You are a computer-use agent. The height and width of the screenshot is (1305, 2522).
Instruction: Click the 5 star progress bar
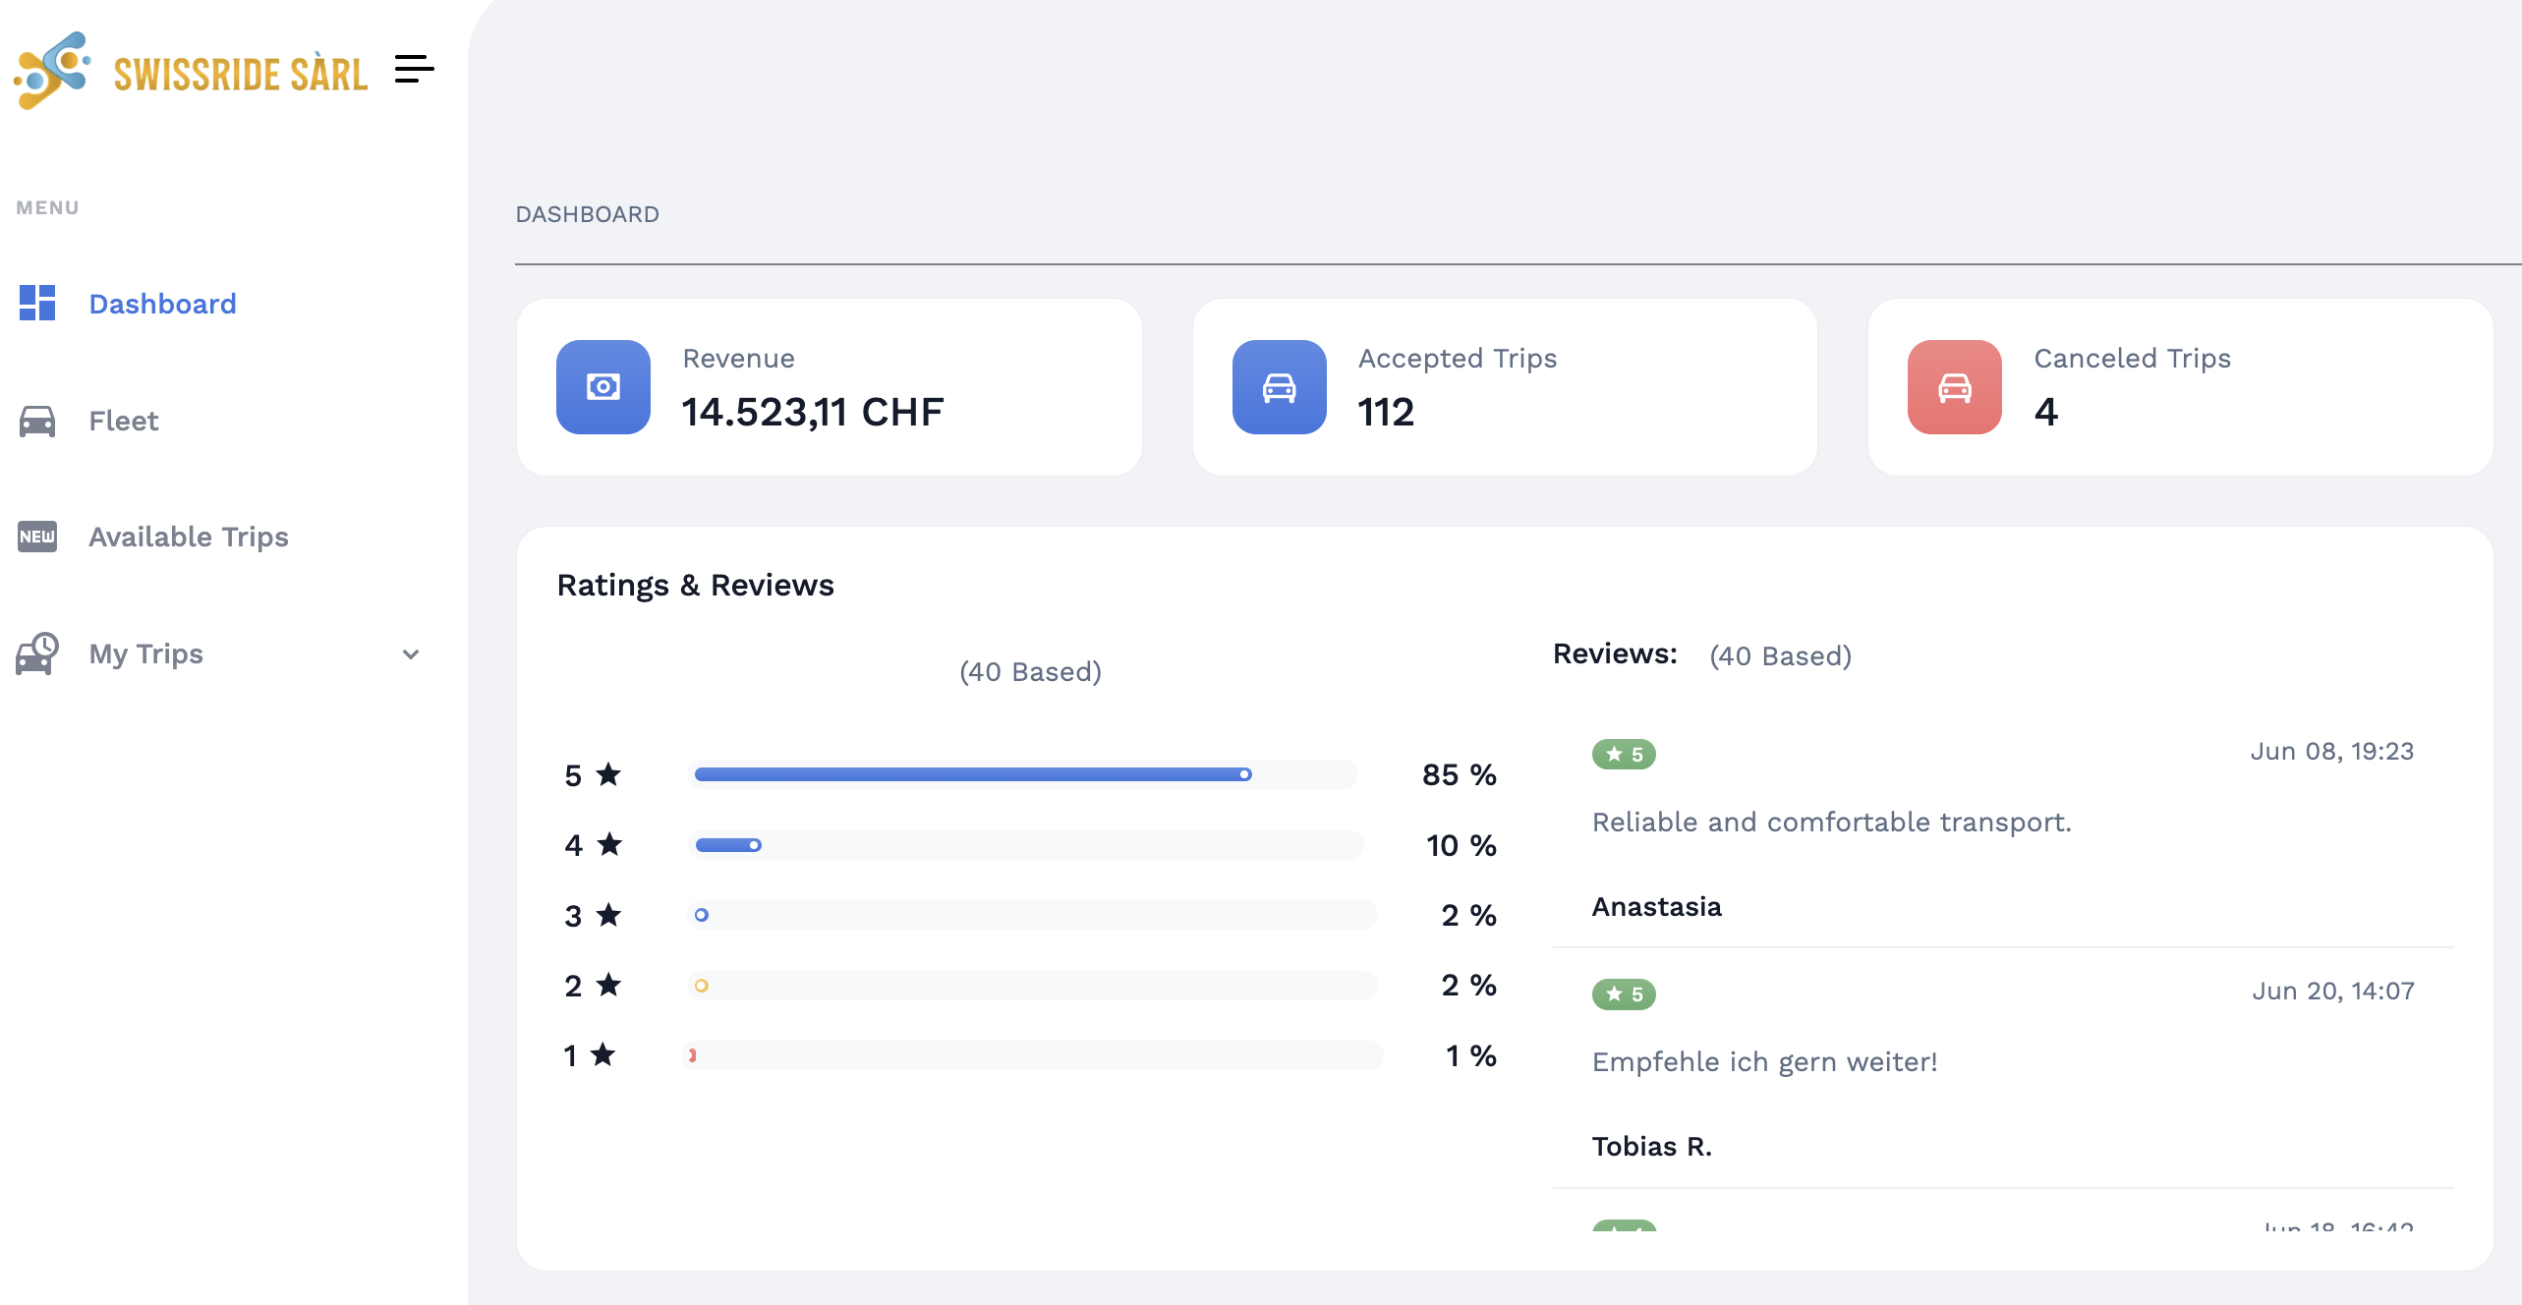(1023, 774)
